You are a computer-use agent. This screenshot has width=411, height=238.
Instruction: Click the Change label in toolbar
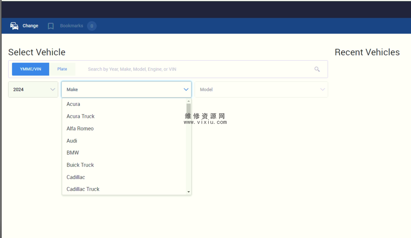coord(30,26)
